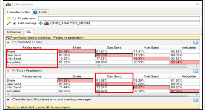This screenshot has height=110, width=205.
Task: Open the QC tab
Action: 29,32
